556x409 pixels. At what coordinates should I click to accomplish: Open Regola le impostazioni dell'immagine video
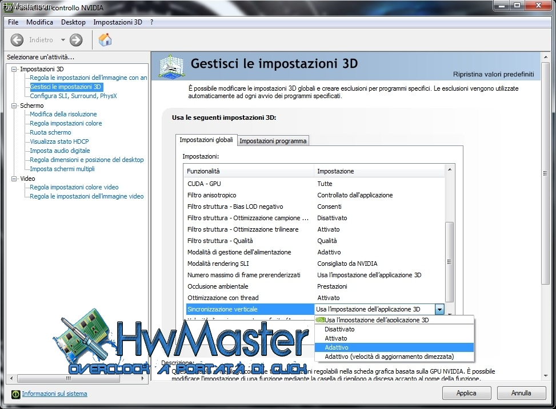[86, 196]
